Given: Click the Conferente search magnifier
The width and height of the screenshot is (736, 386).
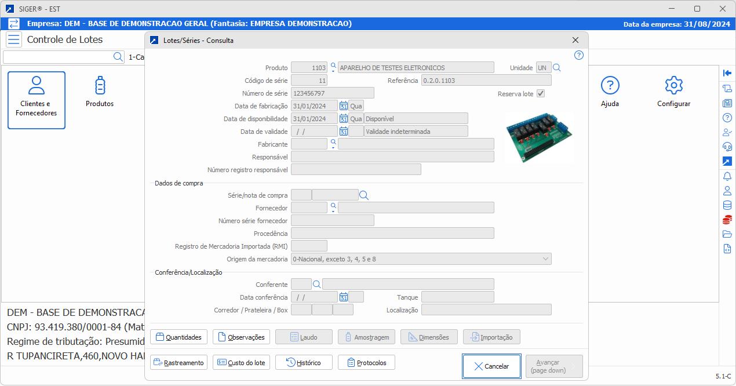Looking at the screenshot, I should point(317,285).
